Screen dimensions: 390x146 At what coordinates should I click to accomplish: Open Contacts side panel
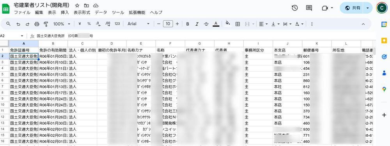pos(384,73)
